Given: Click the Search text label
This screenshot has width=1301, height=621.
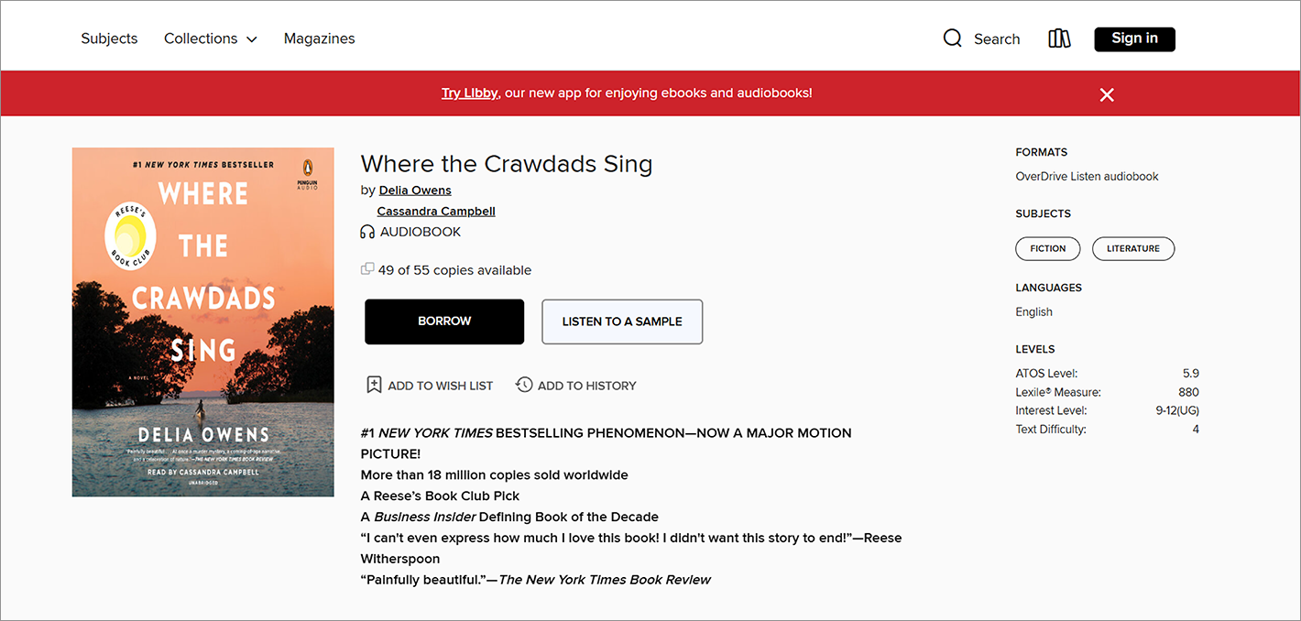Looking at the screenshot, I should [x=997, y=39].
